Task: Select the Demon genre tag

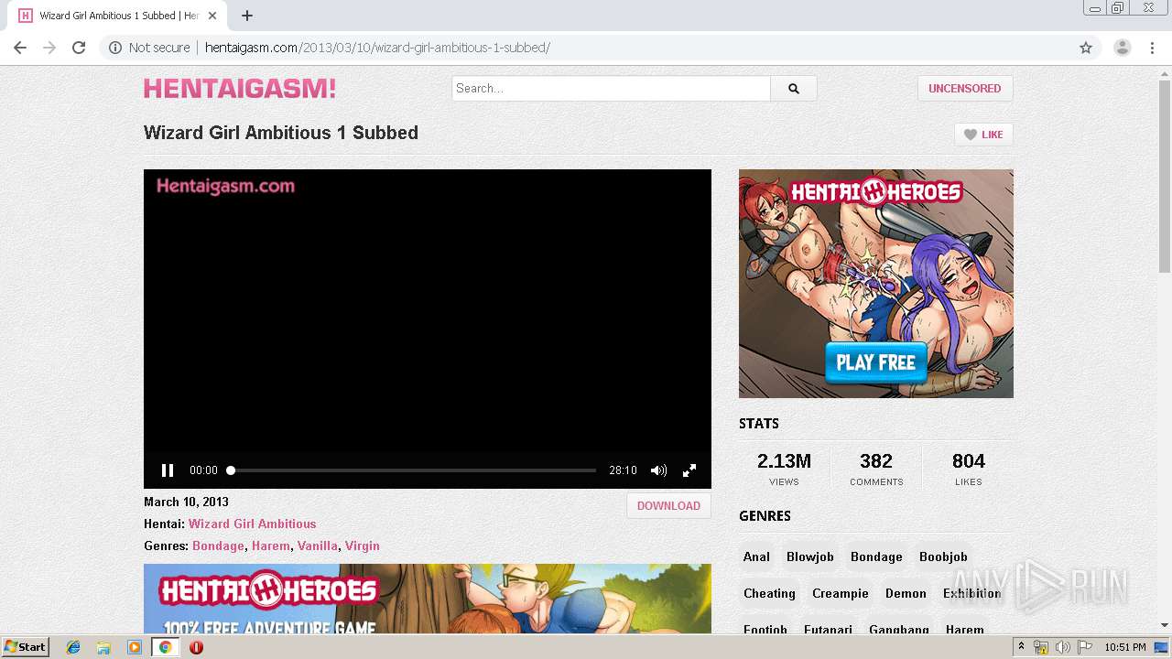Action: 906,593
